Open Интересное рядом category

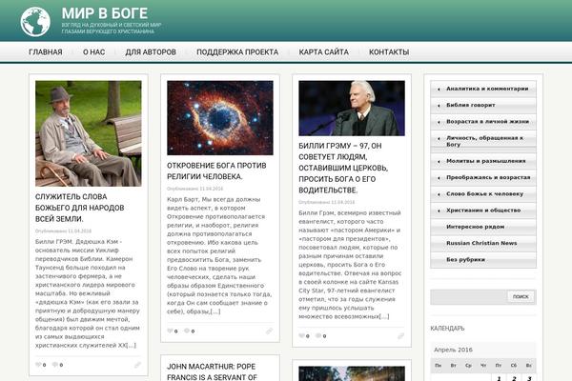click(x=476, y=227)
